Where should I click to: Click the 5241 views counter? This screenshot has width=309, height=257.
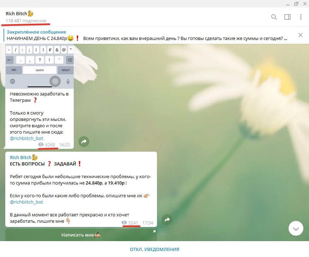[x=130, y=223]
